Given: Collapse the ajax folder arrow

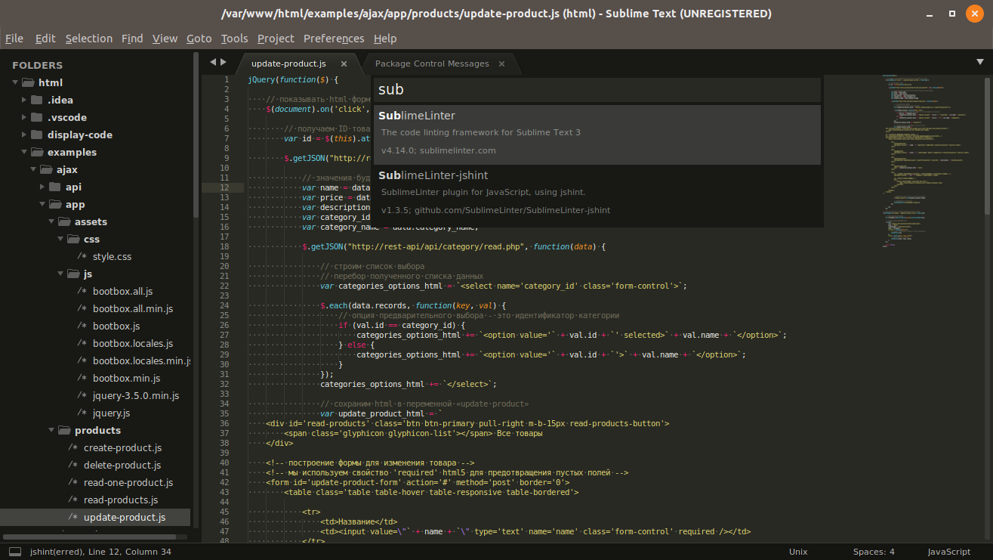Looking at the screenshot, I should (x=32, y=169).
